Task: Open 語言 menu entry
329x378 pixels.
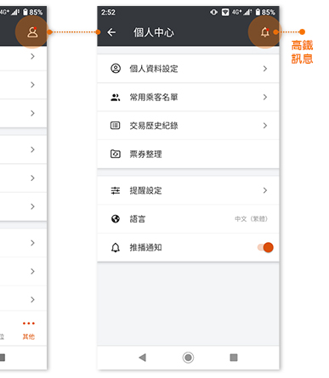Action: tap(188, 219)
